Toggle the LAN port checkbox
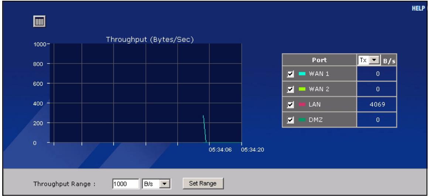Image resolution: width=428 pixels, height=196 pixels. tap(291, 104)
